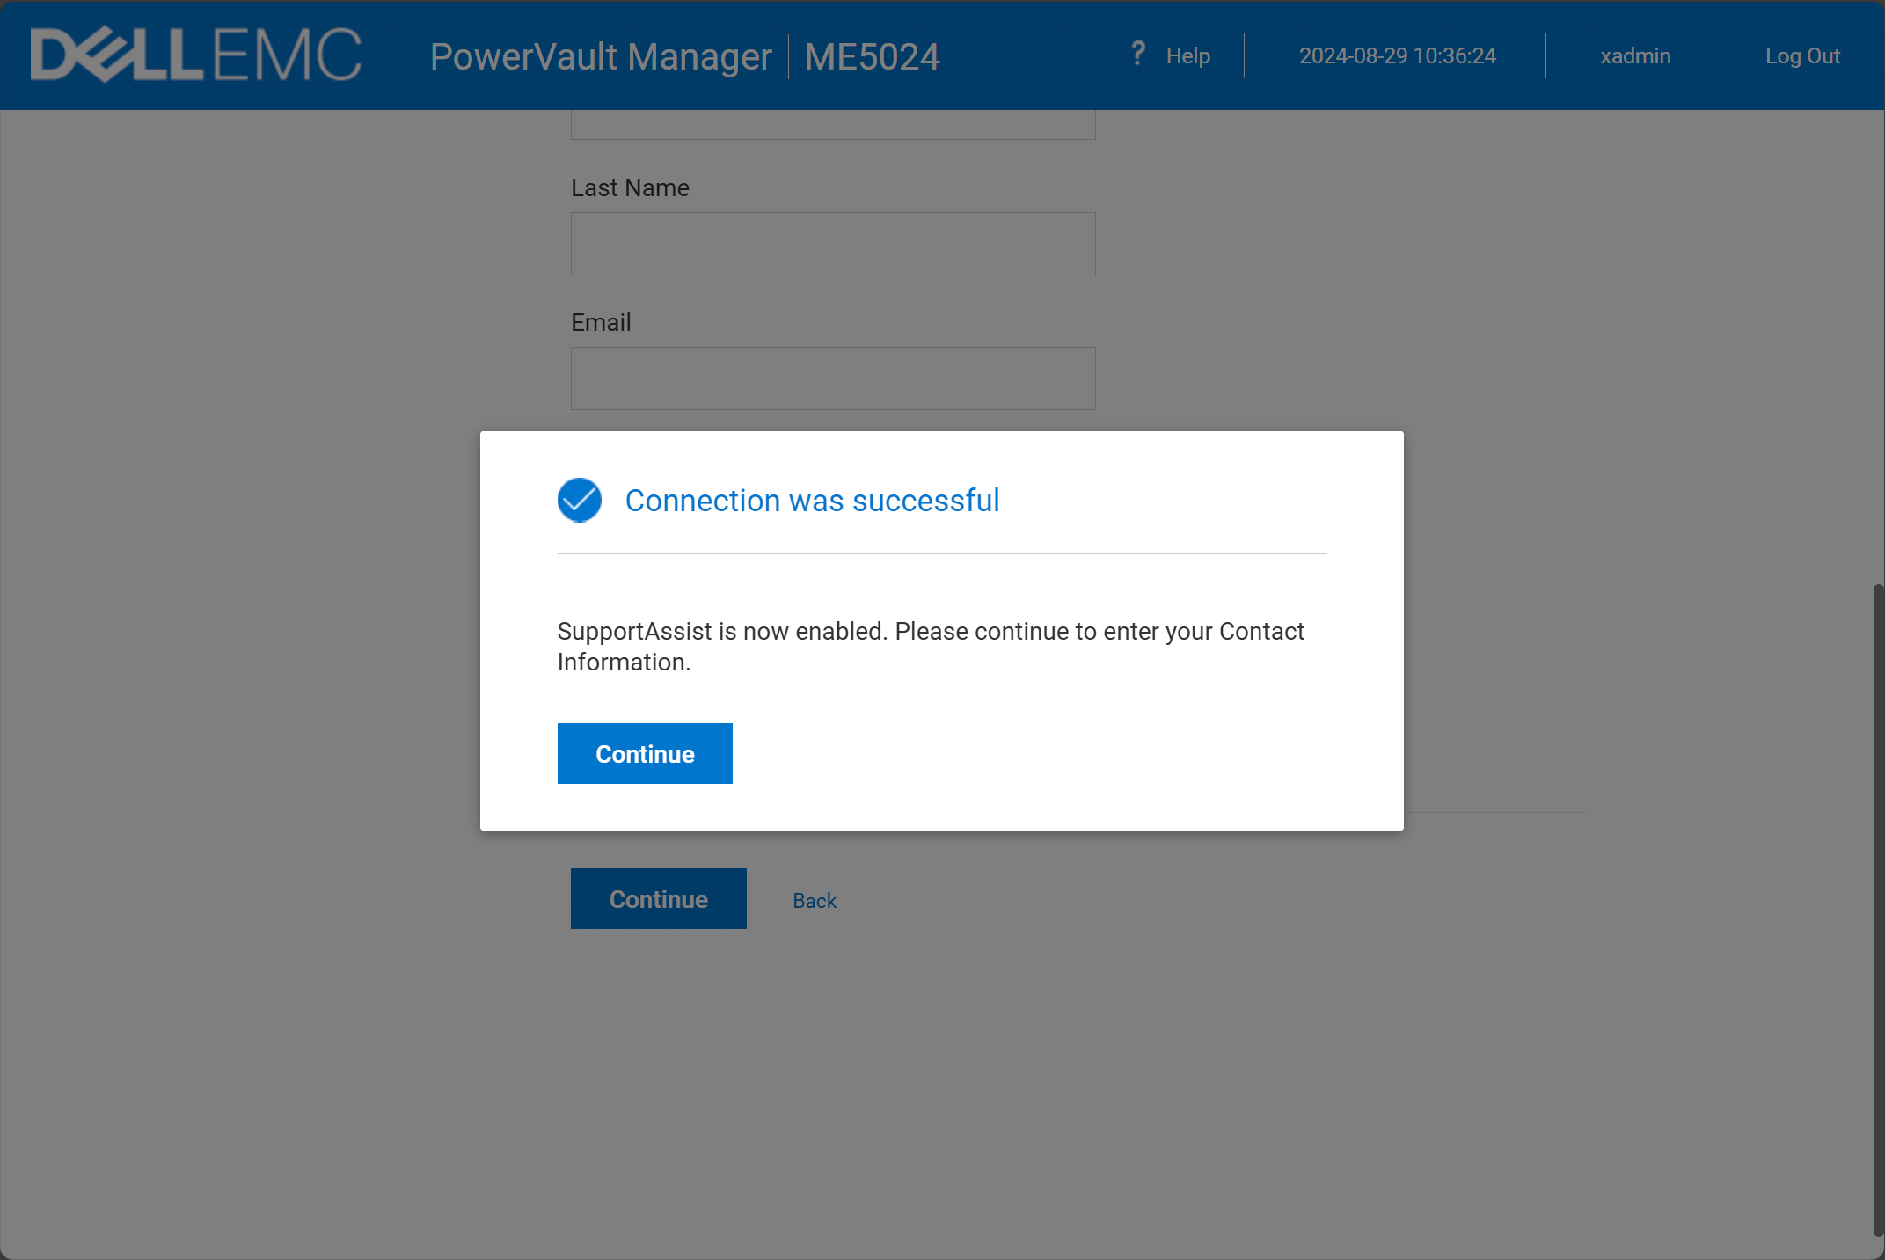Screen dimensions: 1885x1260
Task: Open the xadmin user menu
Action: pos(1634,56)
